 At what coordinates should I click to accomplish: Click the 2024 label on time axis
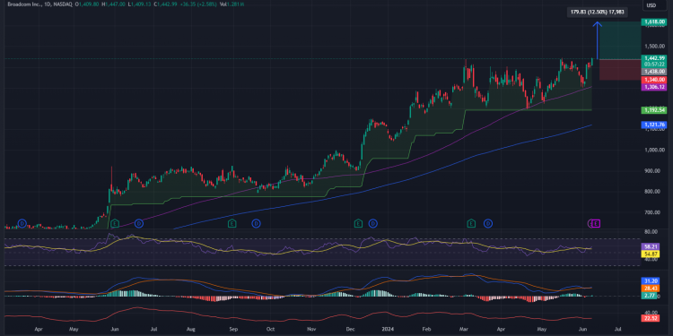click(x=388, y=330)
